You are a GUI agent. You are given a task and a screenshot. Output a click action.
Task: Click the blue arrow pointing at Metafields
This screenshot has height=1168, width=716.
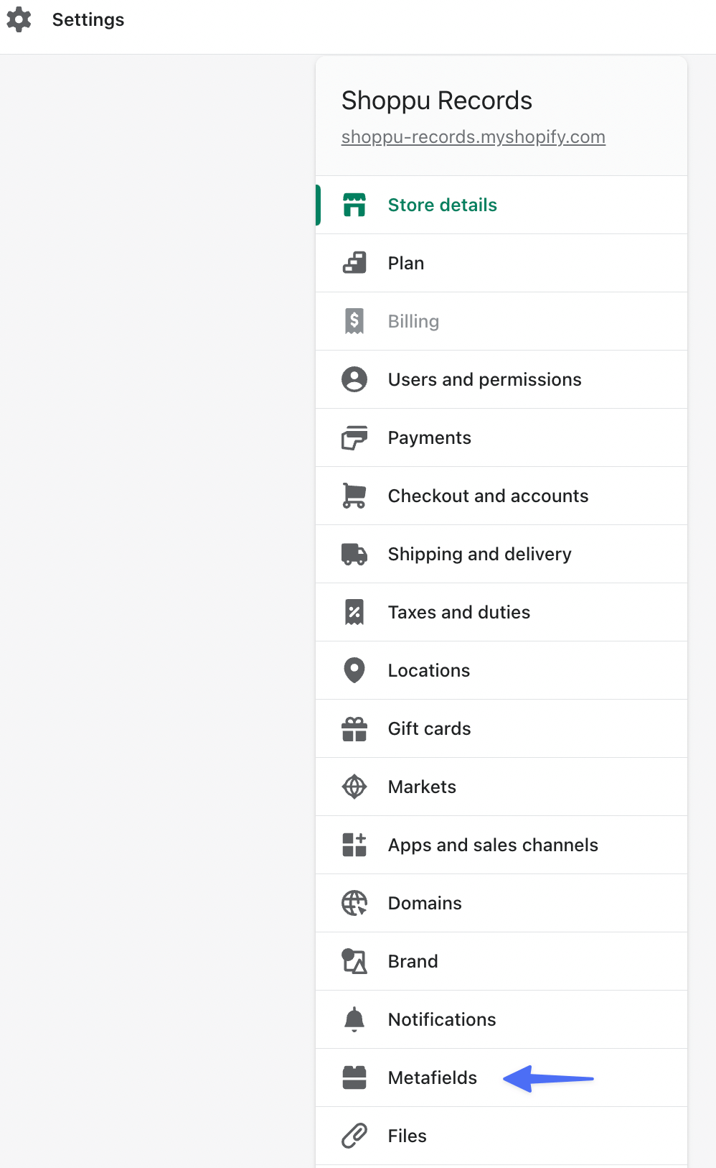[549, 1078]
